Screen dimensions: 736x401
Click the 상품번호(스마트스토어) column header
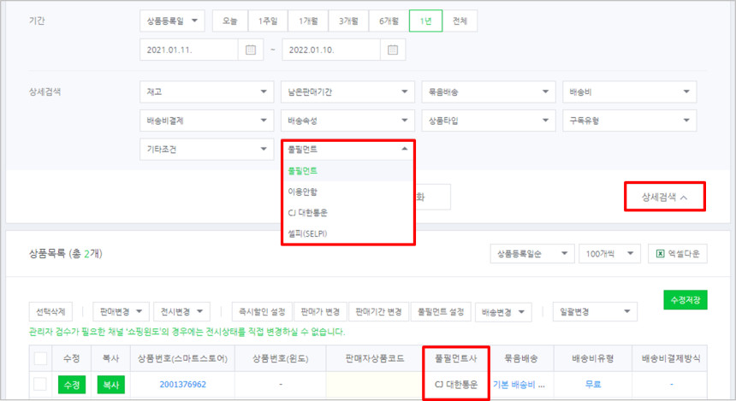182,359
